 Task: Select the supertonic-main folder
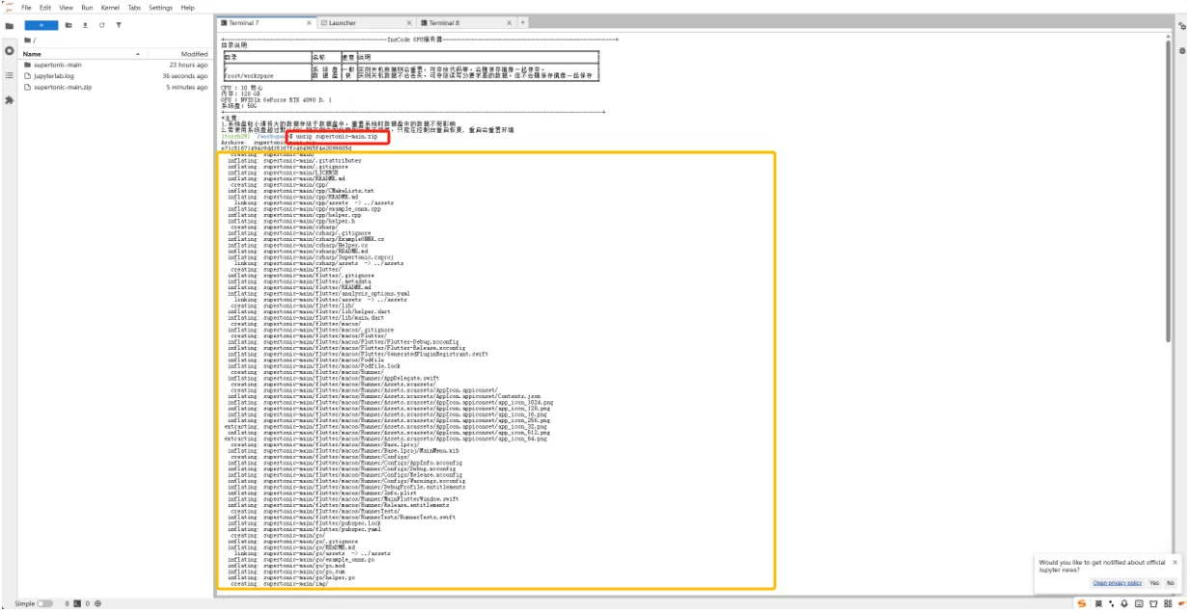tap(115, 65)
